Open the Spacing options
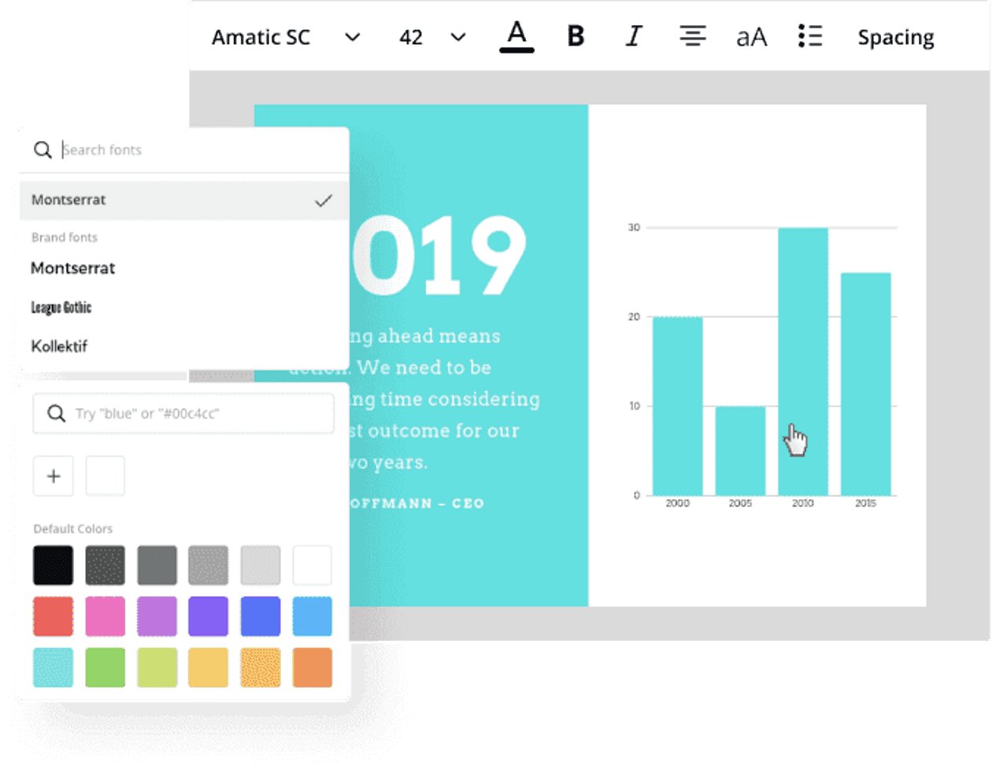992x771 pixels. coord(896,37)
